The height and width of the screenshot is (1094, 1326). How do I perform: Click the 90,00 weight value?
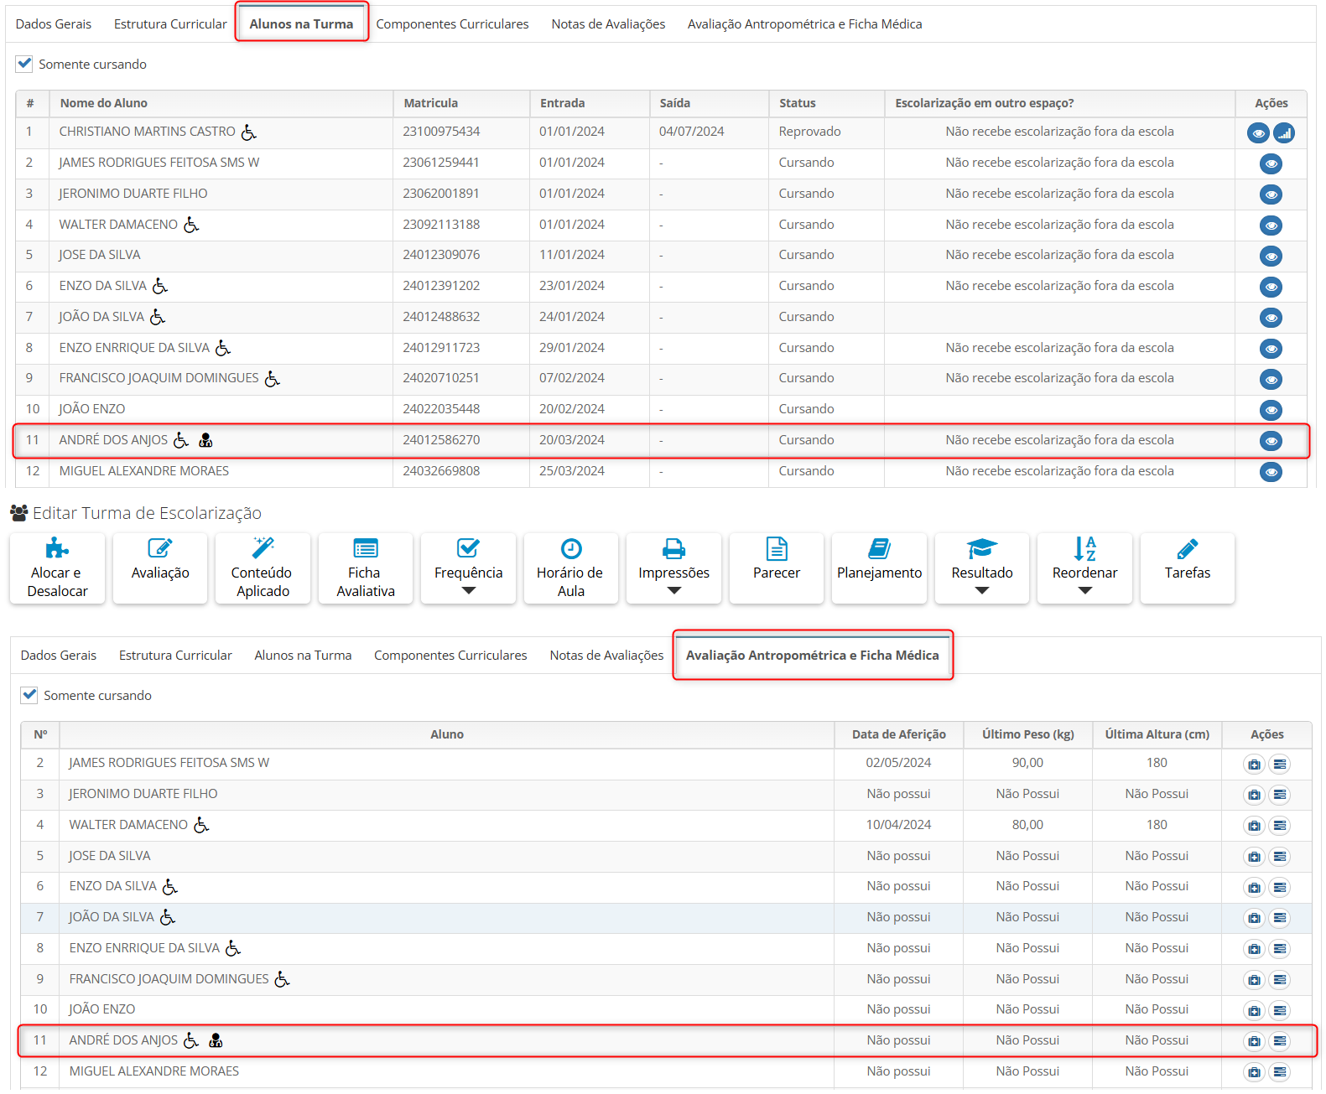[1027, 763]
